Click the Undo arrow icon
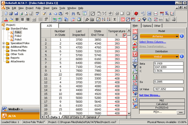Screen dimensions: 188x125 point(67,13)
